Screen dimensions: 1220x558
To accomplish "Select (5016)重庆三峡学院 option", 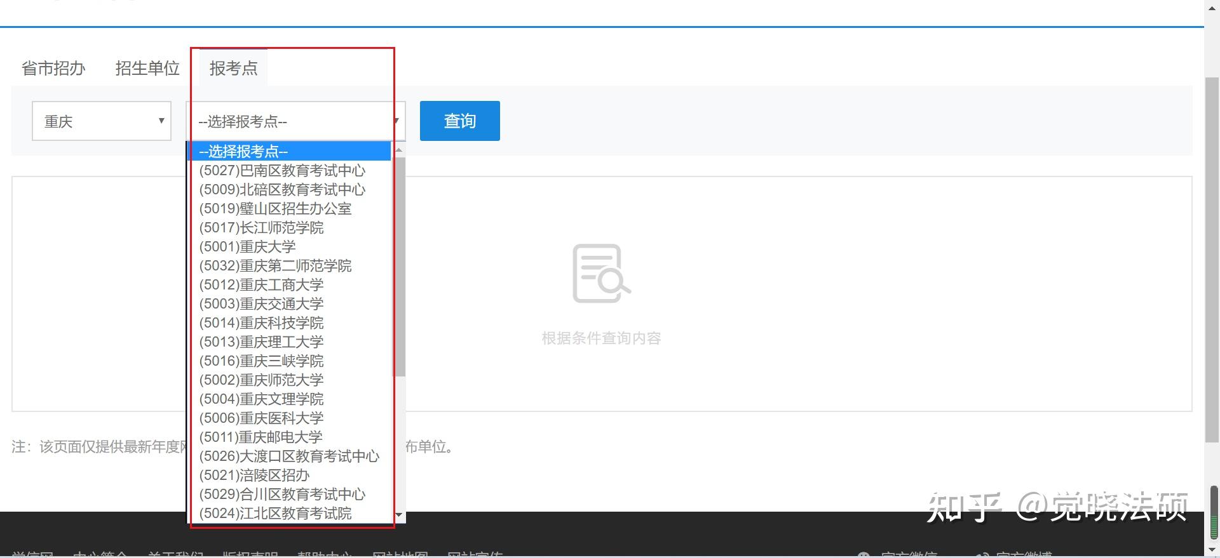I will tap(289, 361).
